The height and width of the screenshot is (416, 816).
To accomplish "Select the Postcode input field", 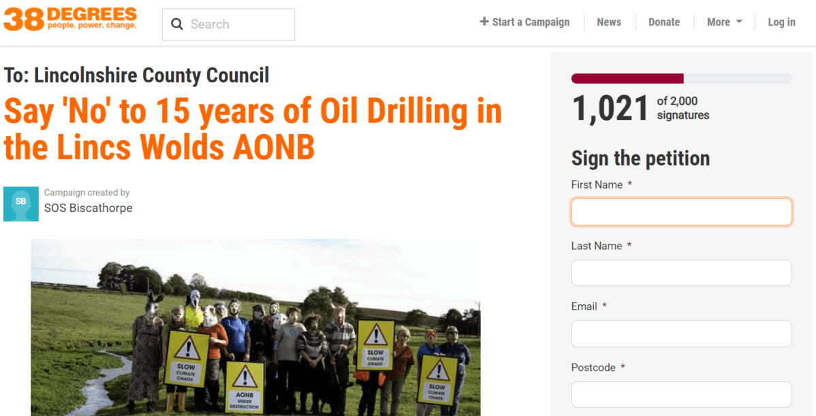I will (x=681, y=394).
